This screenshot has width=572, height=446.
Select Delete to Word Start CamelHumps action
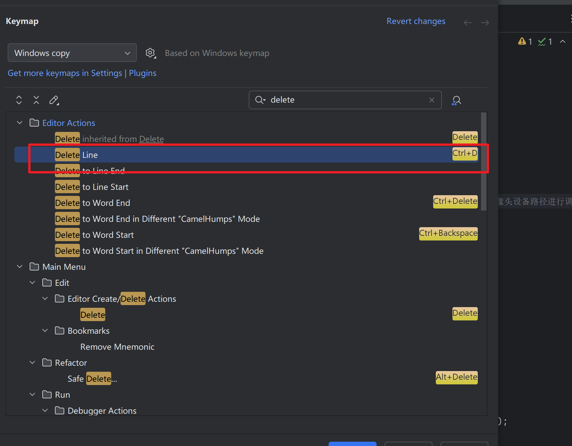coord(246,251)
